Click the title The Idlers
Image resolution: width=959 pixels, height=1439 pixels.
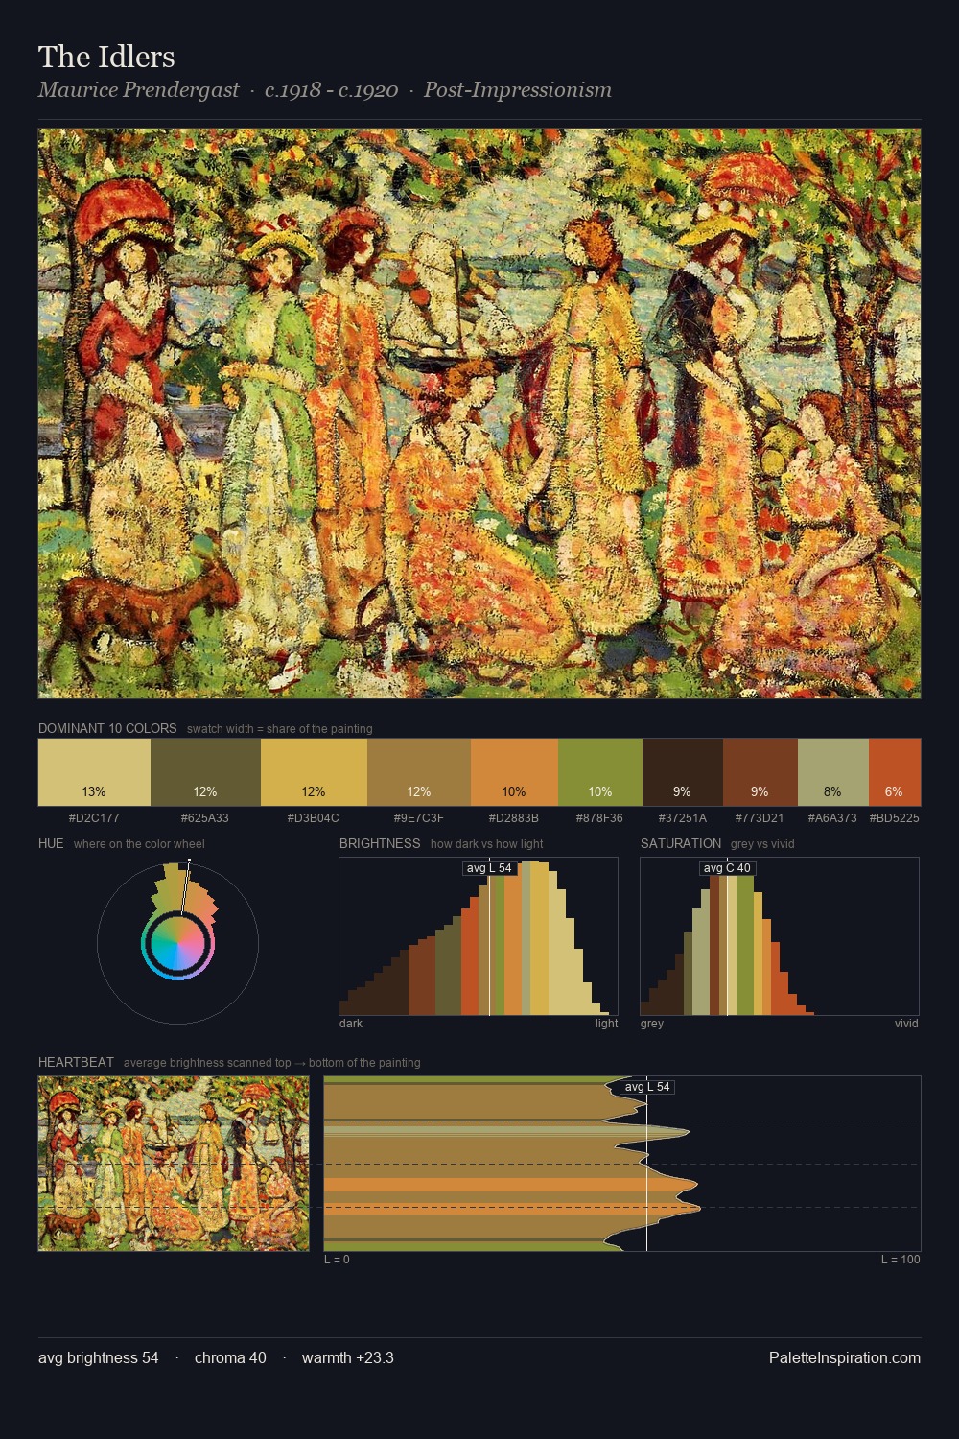pos(106,57)
